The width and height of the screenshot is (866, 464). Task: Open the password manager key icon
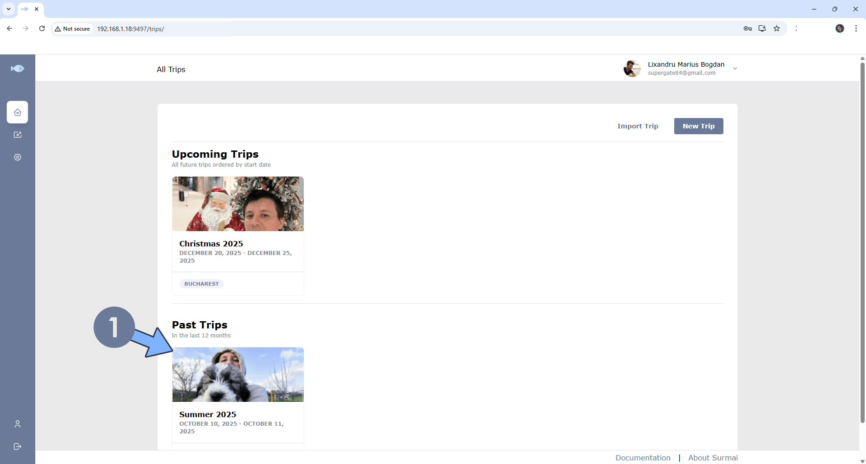click(x=748, y=28)
